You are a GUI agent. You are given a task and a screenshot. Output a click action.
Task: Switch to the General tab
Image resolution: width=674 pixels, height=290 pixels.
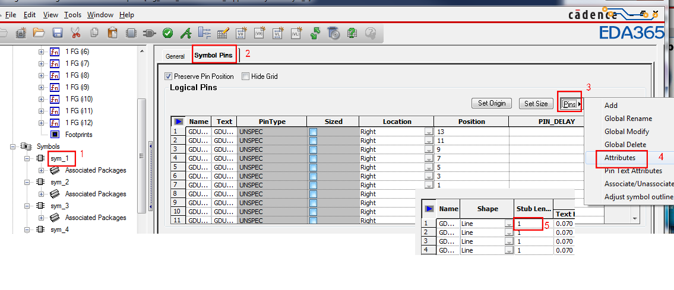(x=175, y=56)
